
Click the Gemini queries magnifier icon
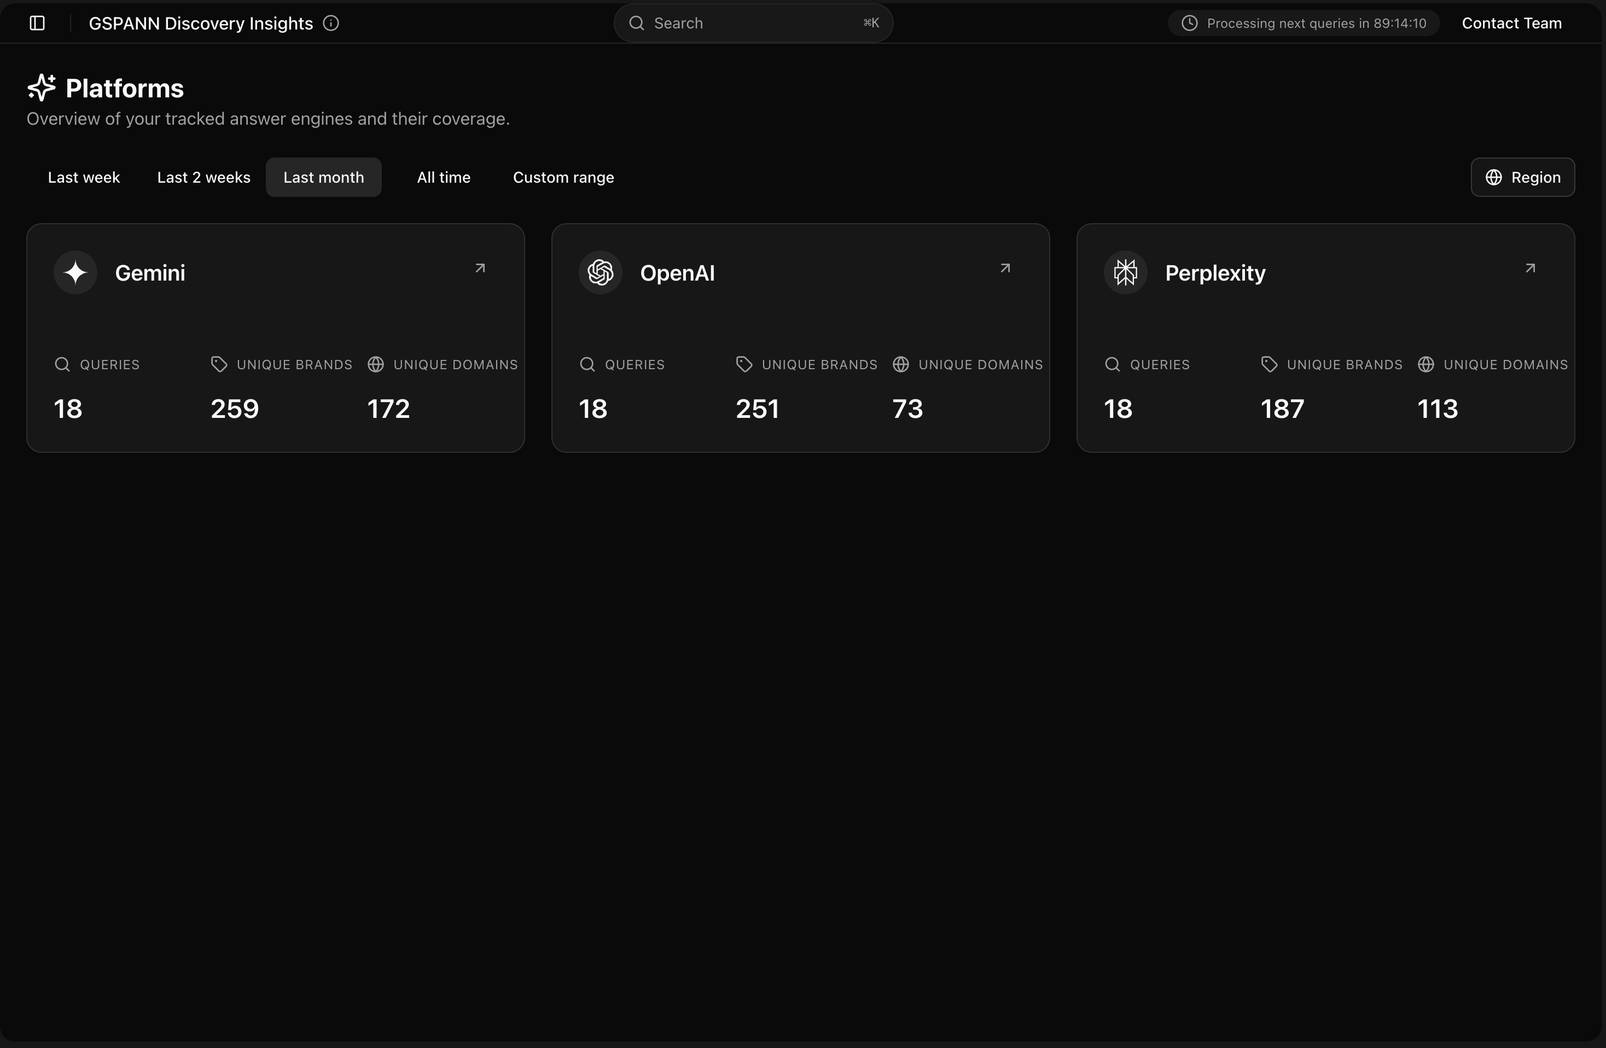[62, 364]
